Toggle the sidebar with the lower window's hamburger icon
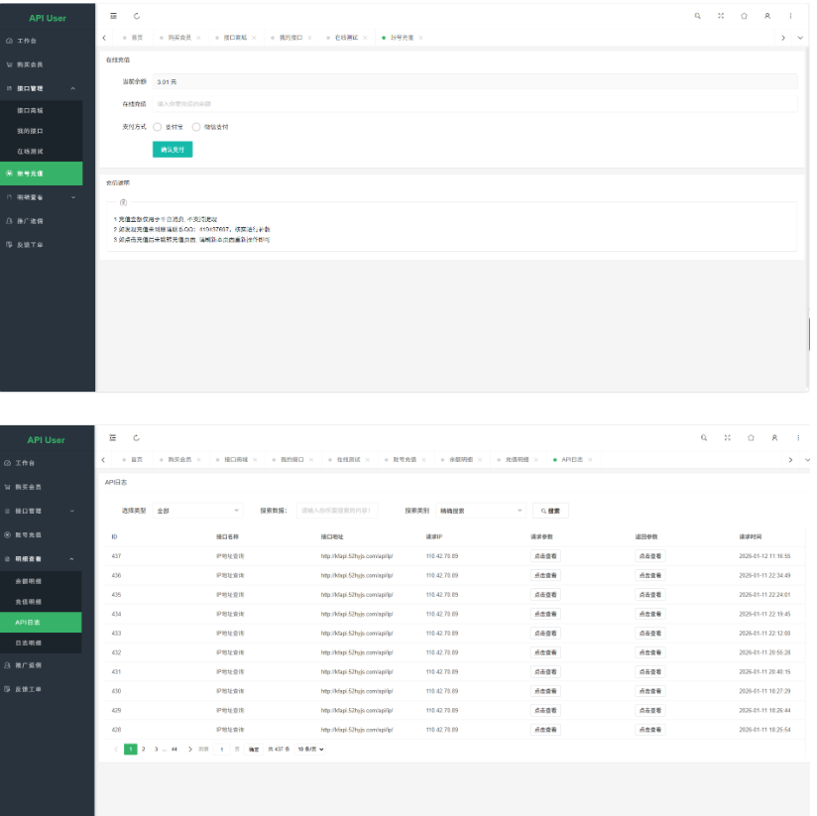Image resolution: width=817 pixels, height=816 pixels. point(113,437)
